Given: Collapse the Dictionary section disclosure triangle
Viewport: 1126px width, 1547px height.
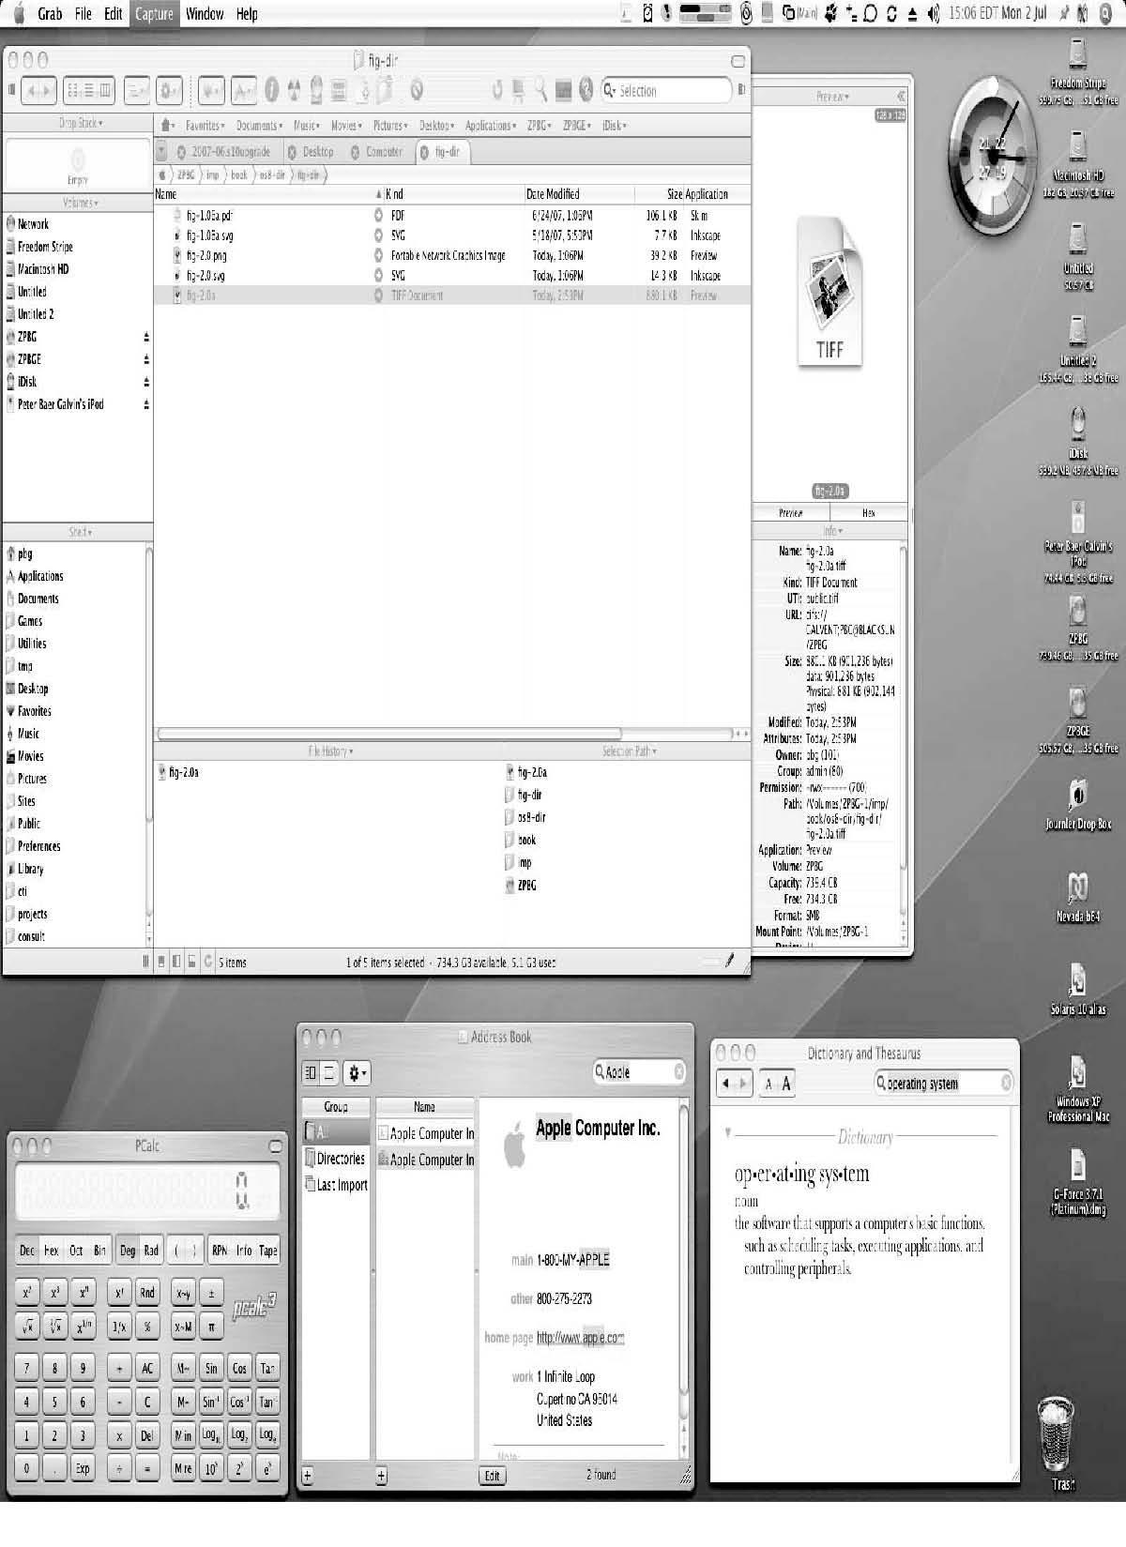Looking at the screenshot, I should (x=727, y=1132).
